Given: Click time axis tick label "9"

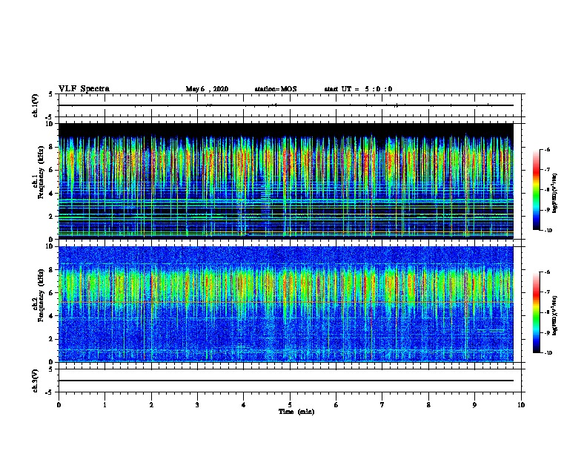Looking at the screenshot, I should (x=474, y=405).
